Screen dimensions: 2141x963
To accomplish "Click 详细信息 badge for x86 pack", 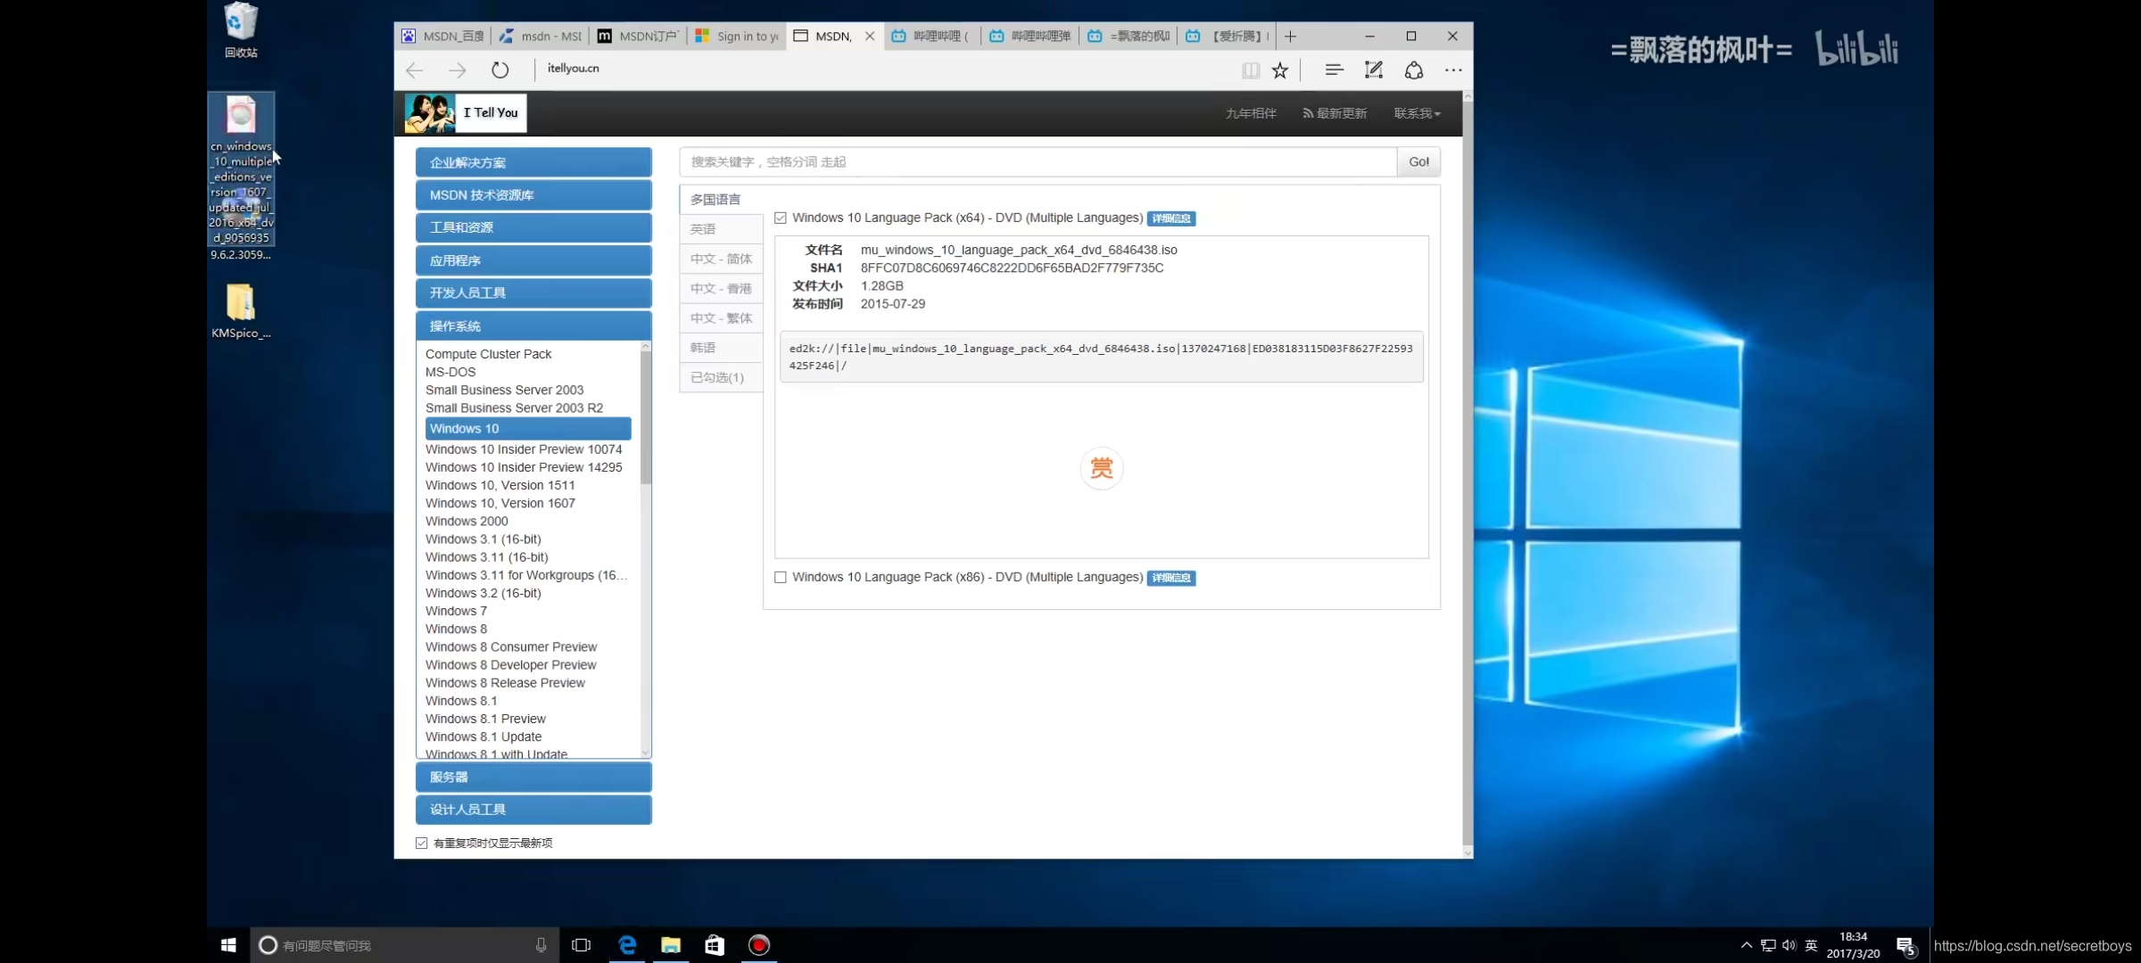I will tap(1170, 578).
